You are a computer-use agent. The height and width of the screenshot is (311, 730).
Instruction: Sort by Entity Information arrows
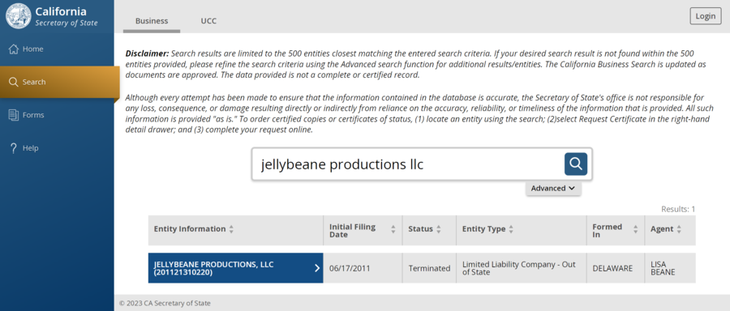[x=231, y=229]
